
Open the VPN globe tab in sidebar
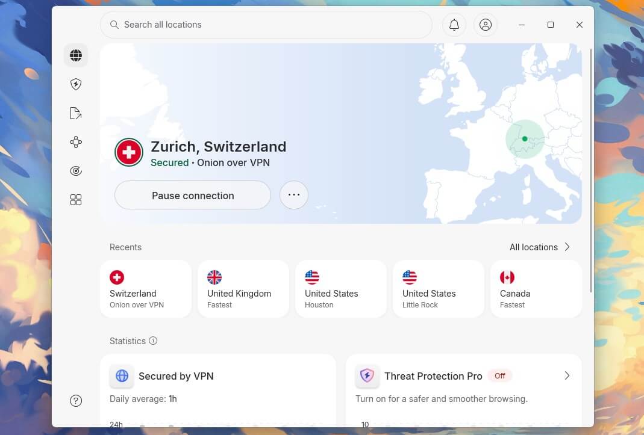[x=75, y=55]
